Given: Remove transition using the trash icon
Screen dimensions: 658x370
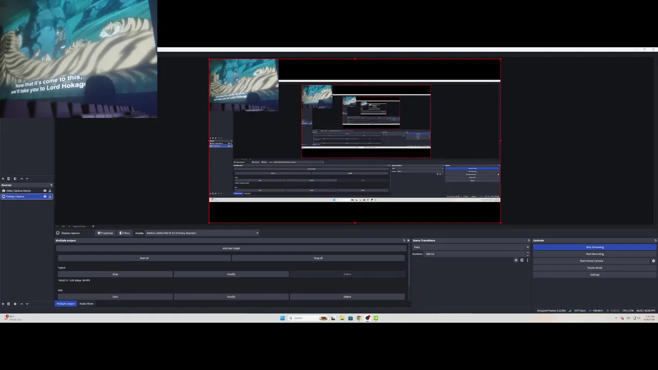Looking at the screenshot, I should pyautogui.click(x=522, y=260).
